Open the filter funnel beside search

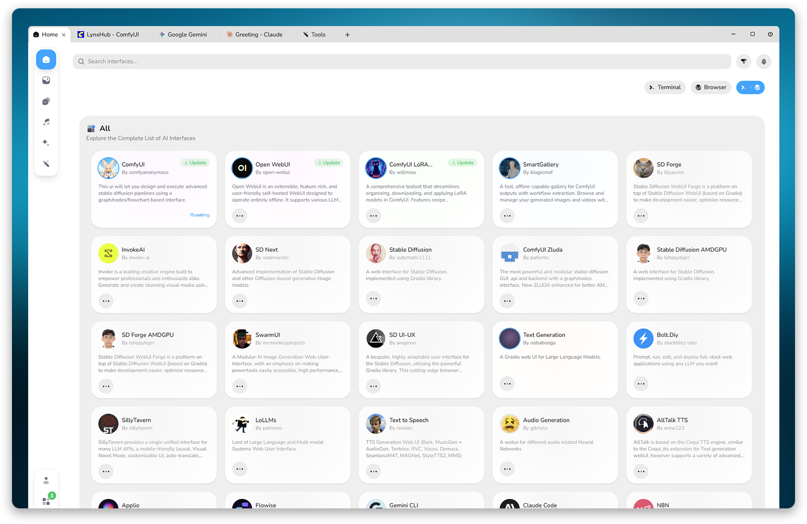(x=743, y=61)
